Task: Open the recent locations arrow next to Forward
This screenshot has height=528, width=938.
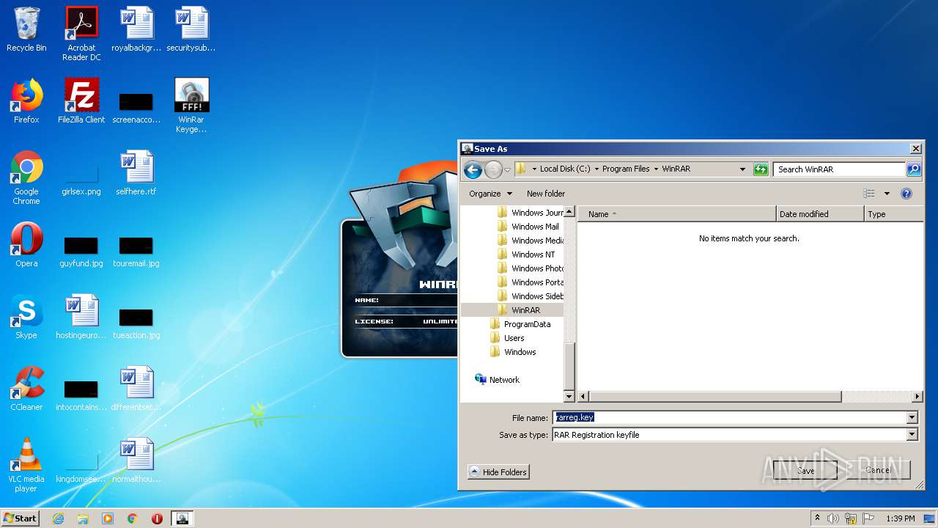Action: [507, 170]
